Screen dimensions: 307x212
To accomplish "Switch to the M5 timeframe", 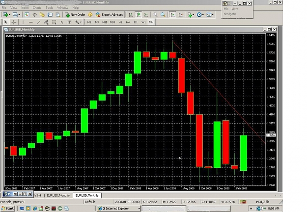I will pos(97,22).
